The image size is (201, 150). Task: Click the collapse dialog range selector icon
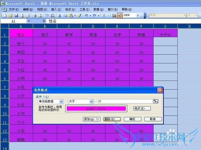pos(156,101)
